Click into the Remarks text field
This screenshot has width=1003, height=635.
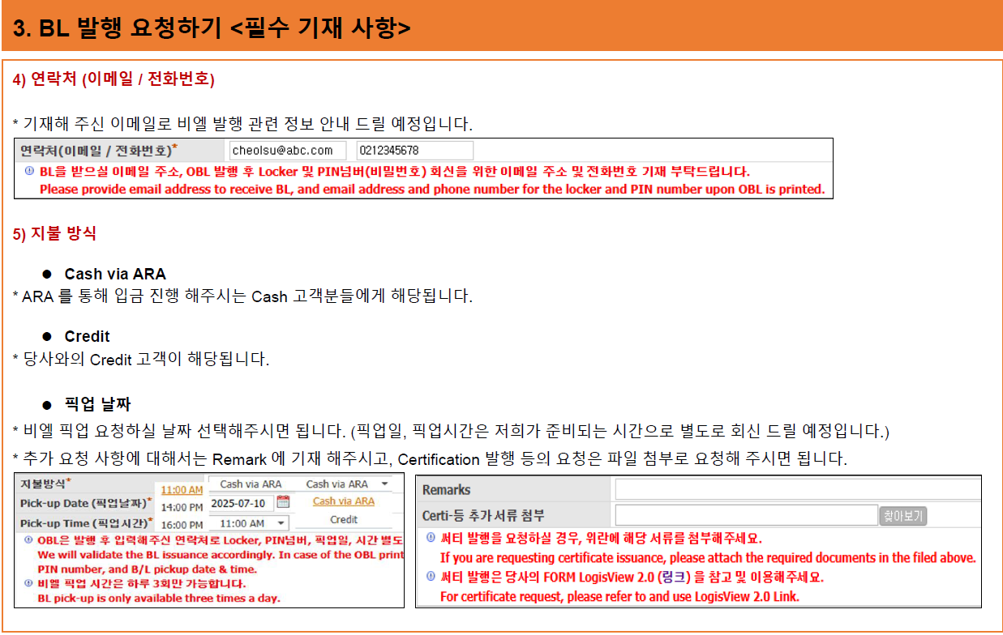[x=797, y=489]
